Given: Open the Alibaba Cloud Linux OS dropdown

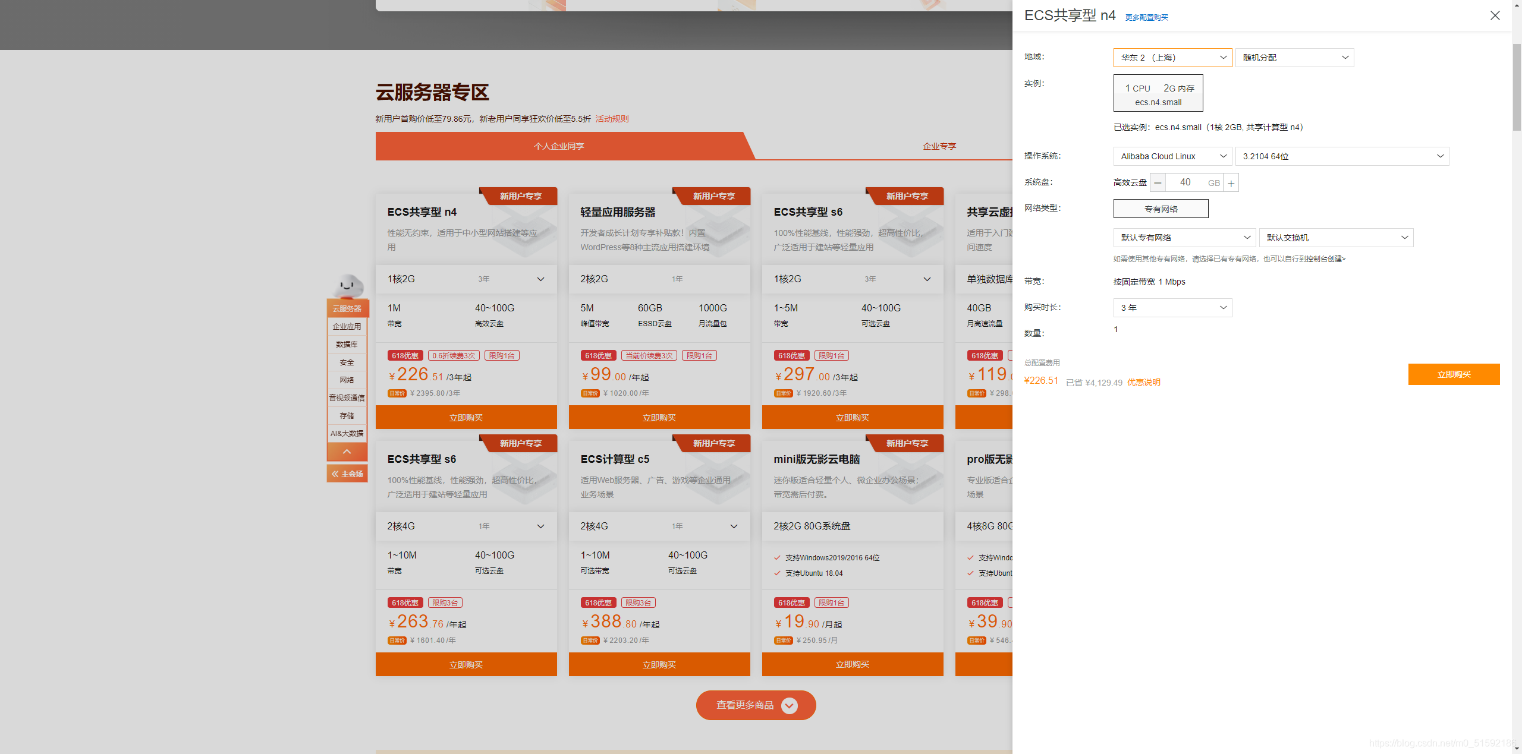Looking at the screenshot, I should click(1172, 156).
